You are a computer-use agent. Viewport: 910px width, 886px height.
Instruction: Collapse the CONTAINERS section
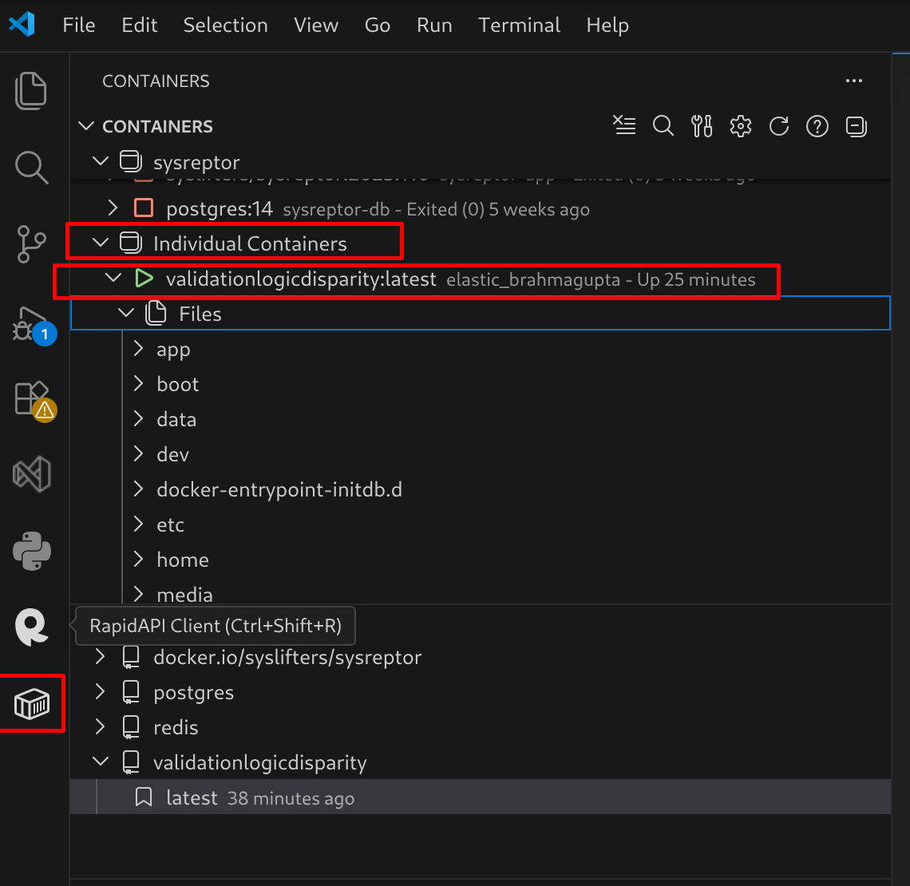(86, 126)
